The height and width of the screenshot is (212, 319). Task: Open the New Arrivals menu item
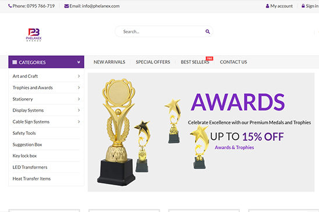point(109,62)
